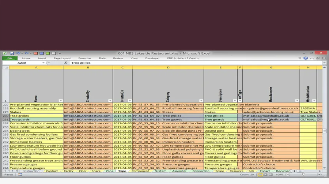Select the 'Floor gullies' cell in Name column

36,157
